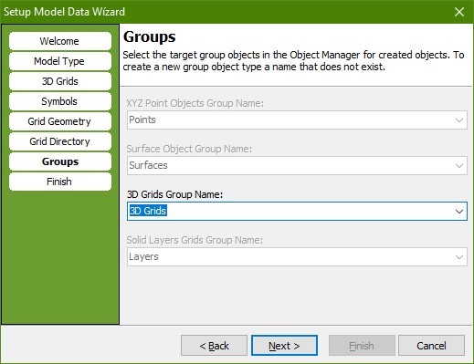Cancel the Setup Model Data Wizard
Viewport: 474px width, 364px height.
pyautogui.click(x=431, y=346)
